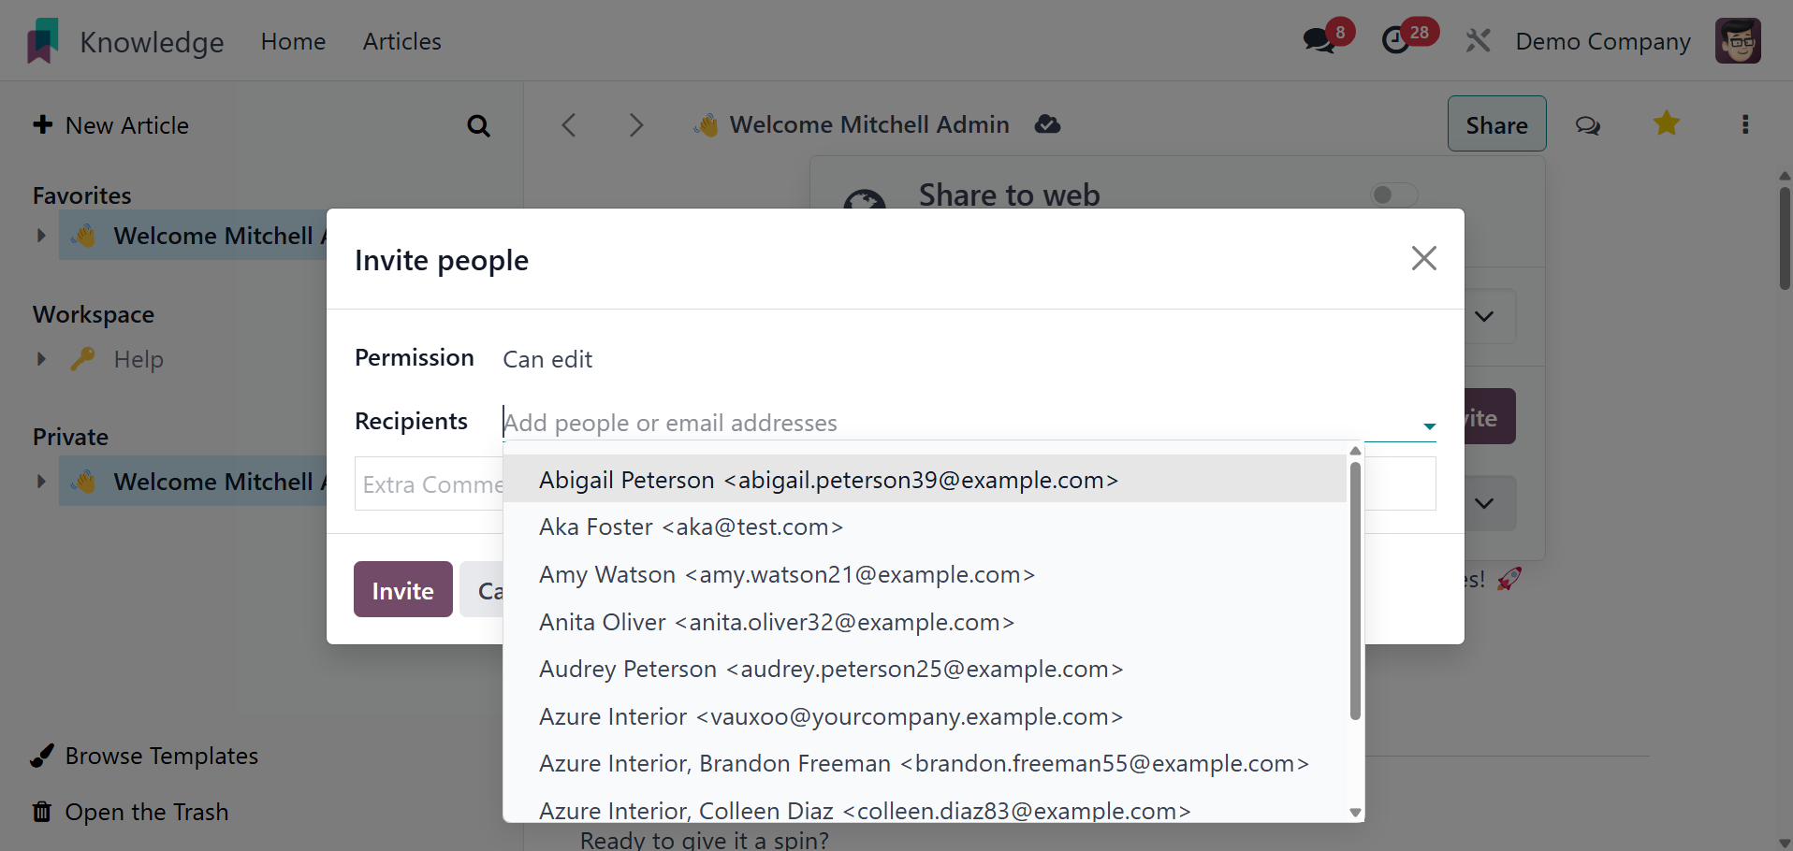
Task: Open the activities clock icon
Action: pos(1396,40)
